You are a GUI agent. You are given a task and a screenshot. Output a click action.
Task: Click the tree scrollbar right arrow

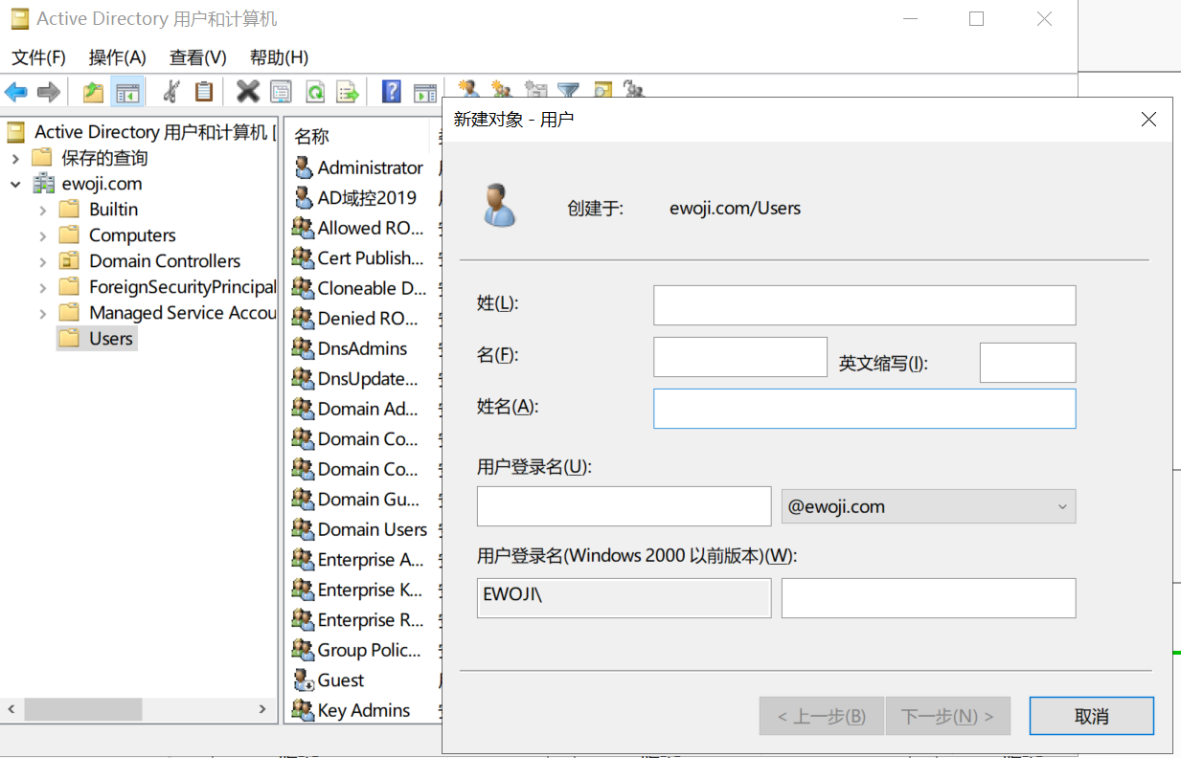(261, 709)
